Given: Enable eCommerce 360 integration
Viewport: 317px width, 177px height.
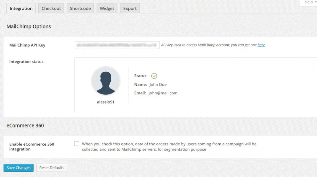Looking at the screenshot, I should pos(77,144).
